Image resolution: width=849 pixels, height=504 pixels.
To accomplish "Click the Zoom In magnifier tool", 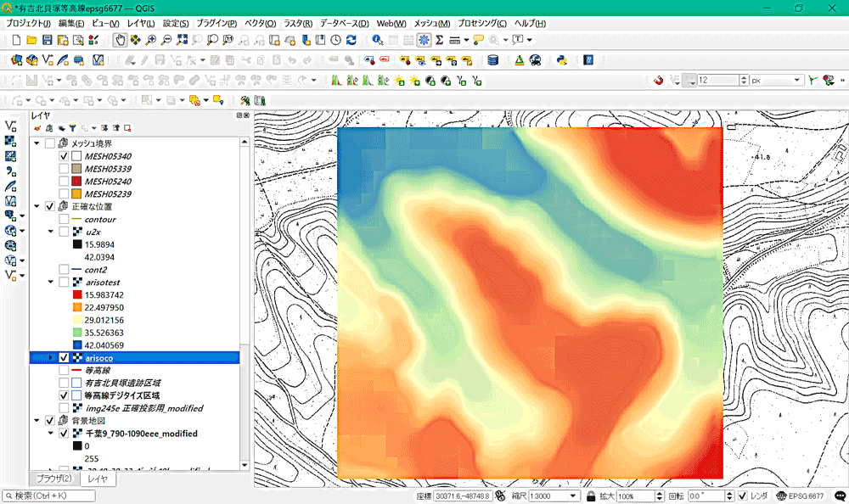I will [151, 40].
